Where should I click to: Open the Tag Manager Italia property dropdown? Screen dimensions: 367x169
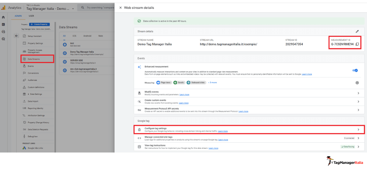point(50,9)
